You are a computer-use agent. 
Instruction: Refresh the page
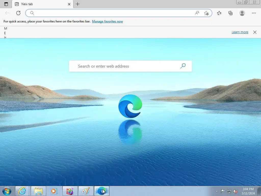[18, 13]
